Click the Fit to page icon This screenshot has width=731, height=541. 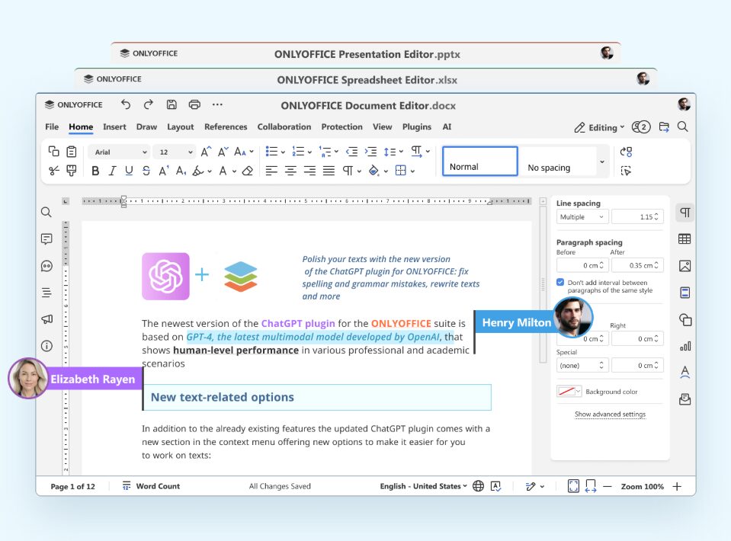[573, 486]
